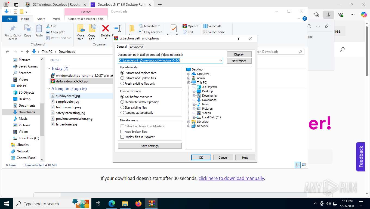The width and height of the screenshot is (370, 209).
Task: Open File Explorer from taskbar
Action: (125, 204)
